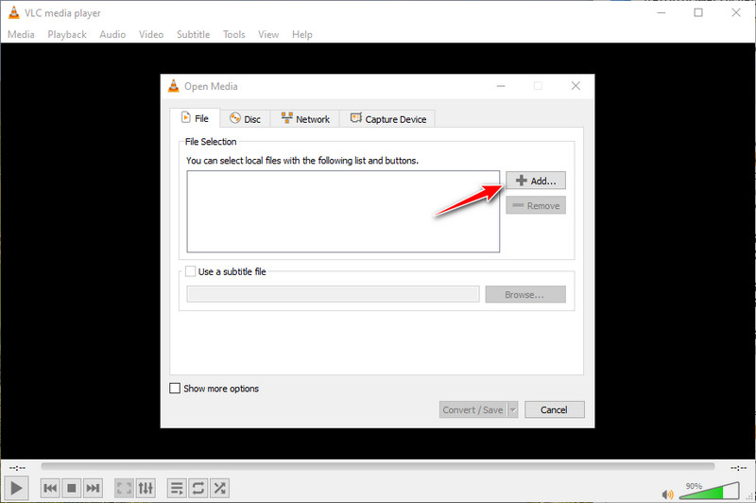Toggle the shuffle random icon
This screenshot has height=503, width=756.
pyautogui.click(x=219, y=488)
